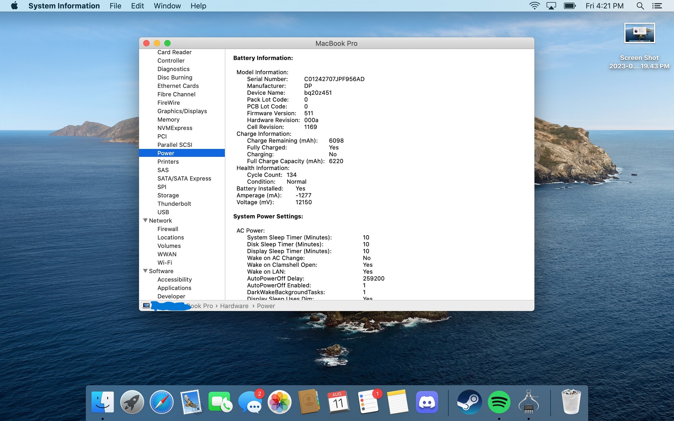674x421 pixels.
Task: Collapse the Network section triangle
Action: [145, 220]
